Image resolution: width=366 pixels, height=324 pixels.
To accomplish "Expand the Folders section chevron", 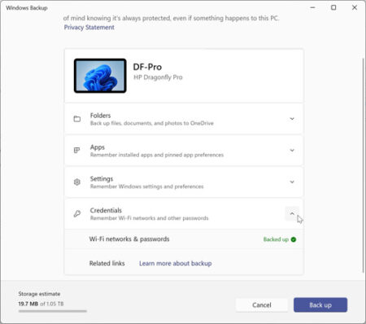I will 292,119.
